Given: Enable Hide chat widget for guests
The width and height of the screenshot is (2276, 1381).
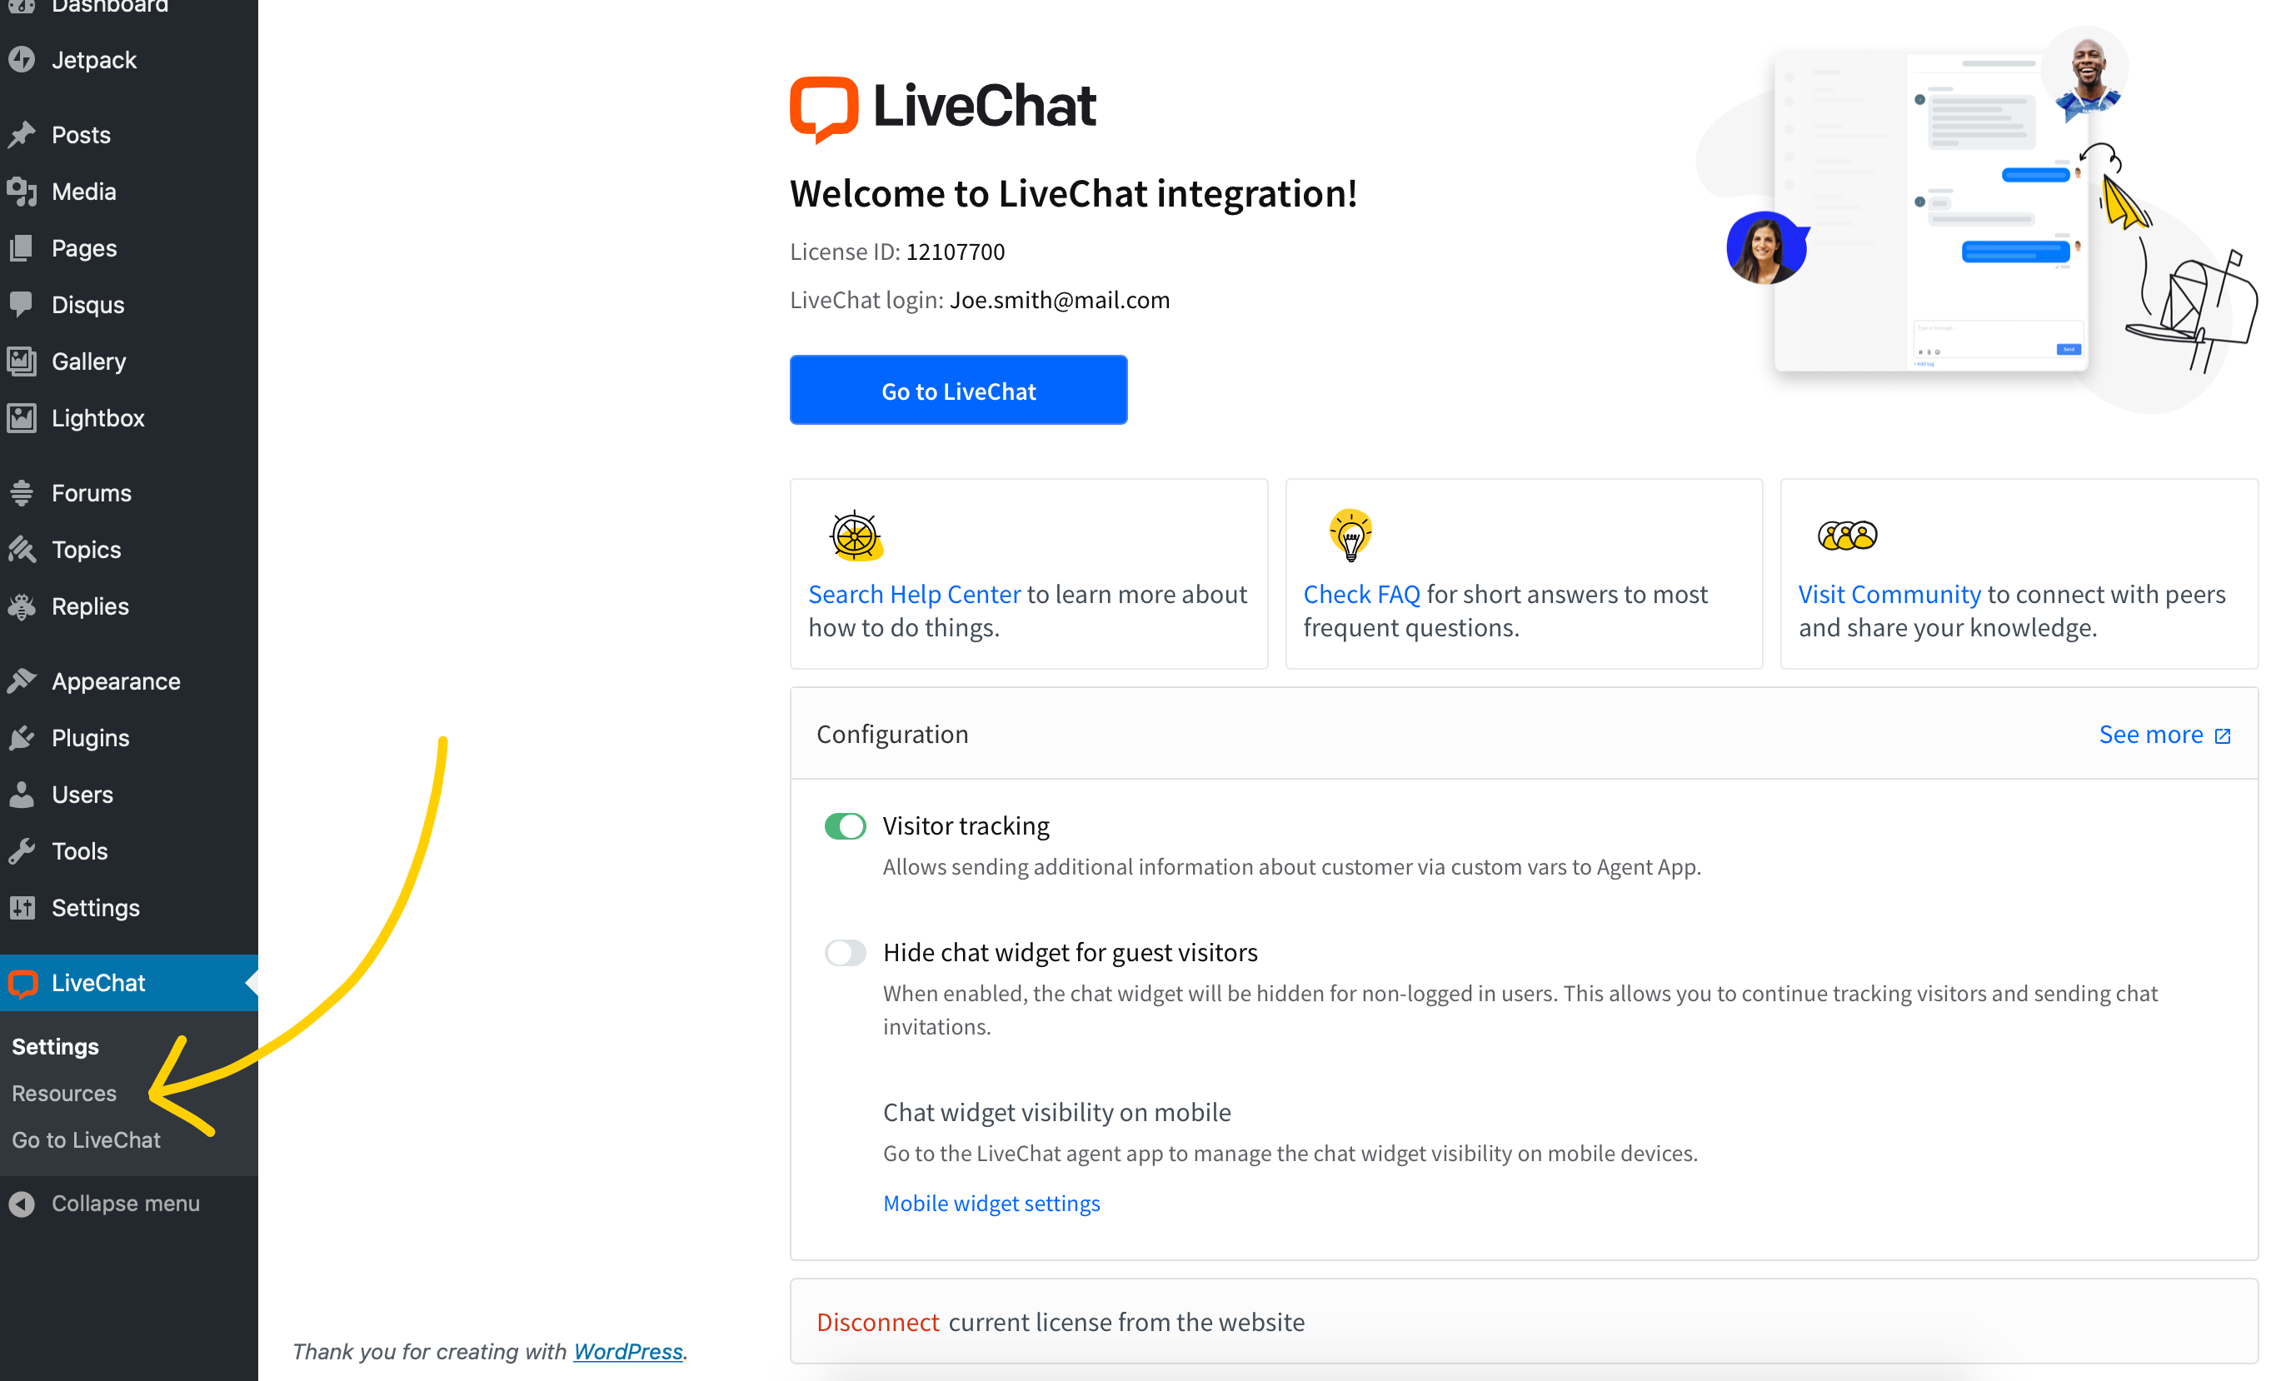Looking at the screenshot, I should click(x=846, y=952).
